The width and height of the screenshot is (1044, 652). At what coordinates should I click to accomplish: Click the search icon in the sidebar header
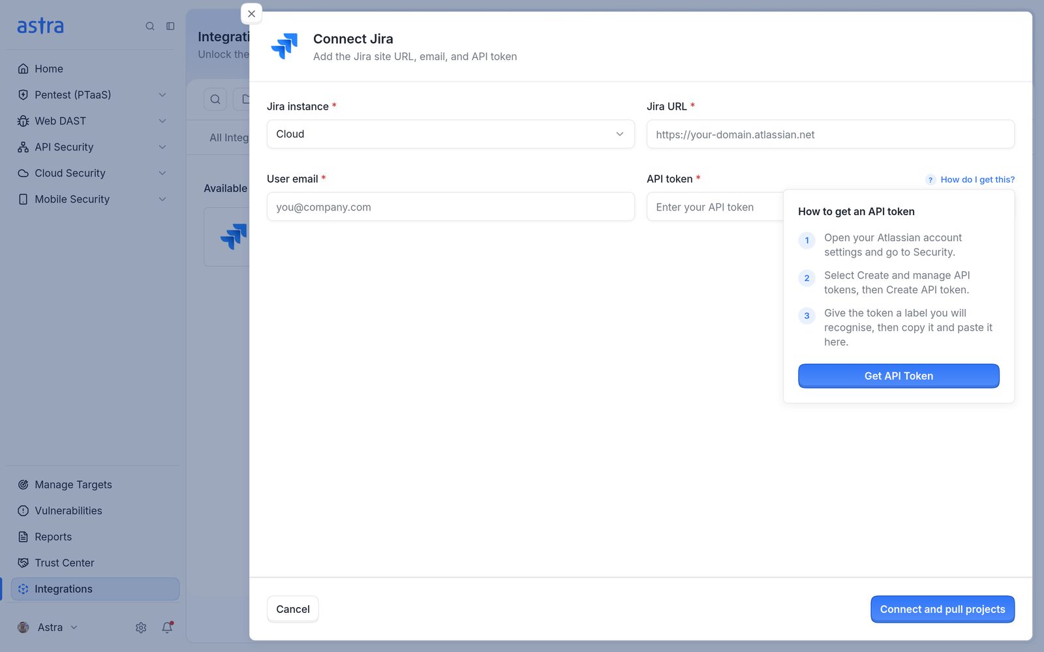(x=150, y=26)
